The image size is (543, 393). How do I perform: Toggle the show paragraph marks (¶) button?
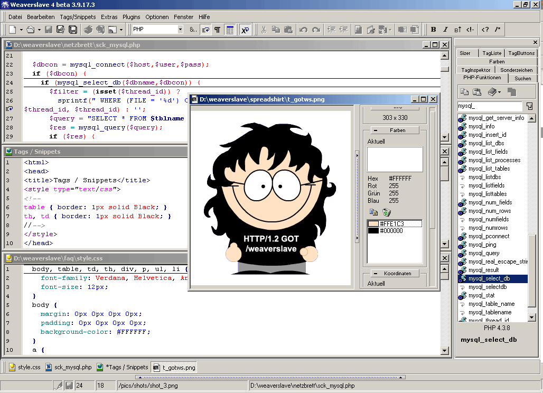point(217,30)
